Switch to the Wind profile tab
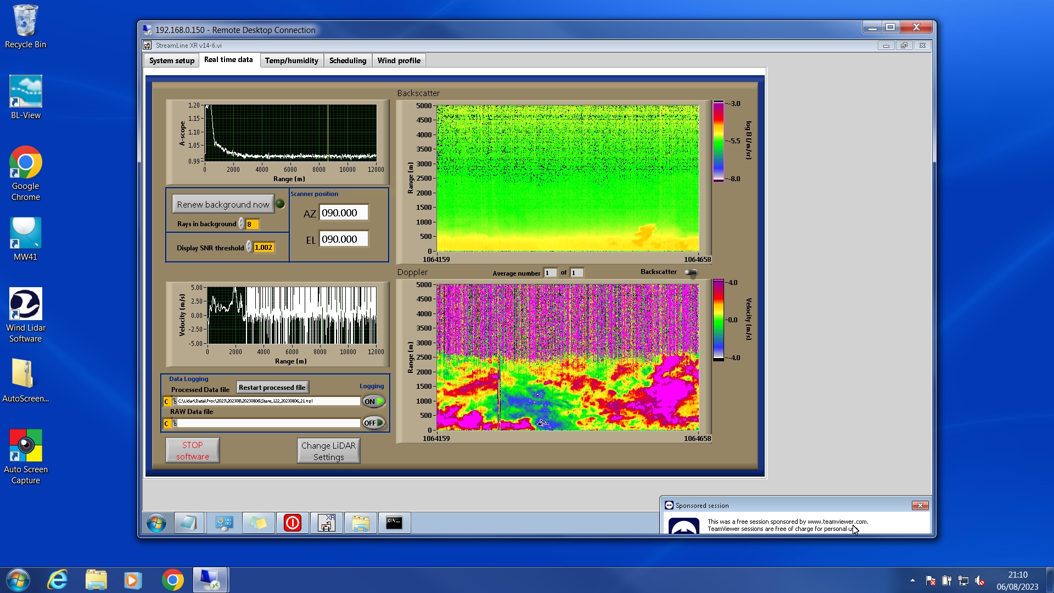The width and height of the screenshot is (1054, 593). point(399,60)
